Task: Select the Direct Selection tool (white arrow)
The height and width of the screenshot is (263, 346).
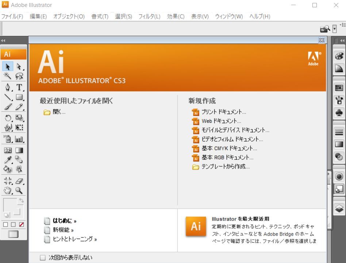Action: coord(19,66)
